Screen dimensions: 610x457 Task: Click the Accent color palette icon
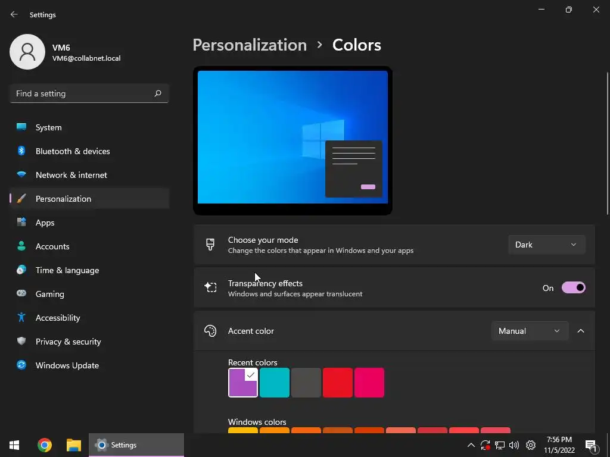coord(210,331)
